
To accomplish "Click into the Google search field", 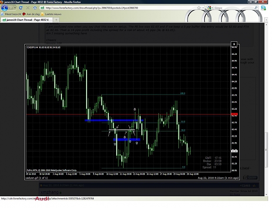I will point(234,8).
